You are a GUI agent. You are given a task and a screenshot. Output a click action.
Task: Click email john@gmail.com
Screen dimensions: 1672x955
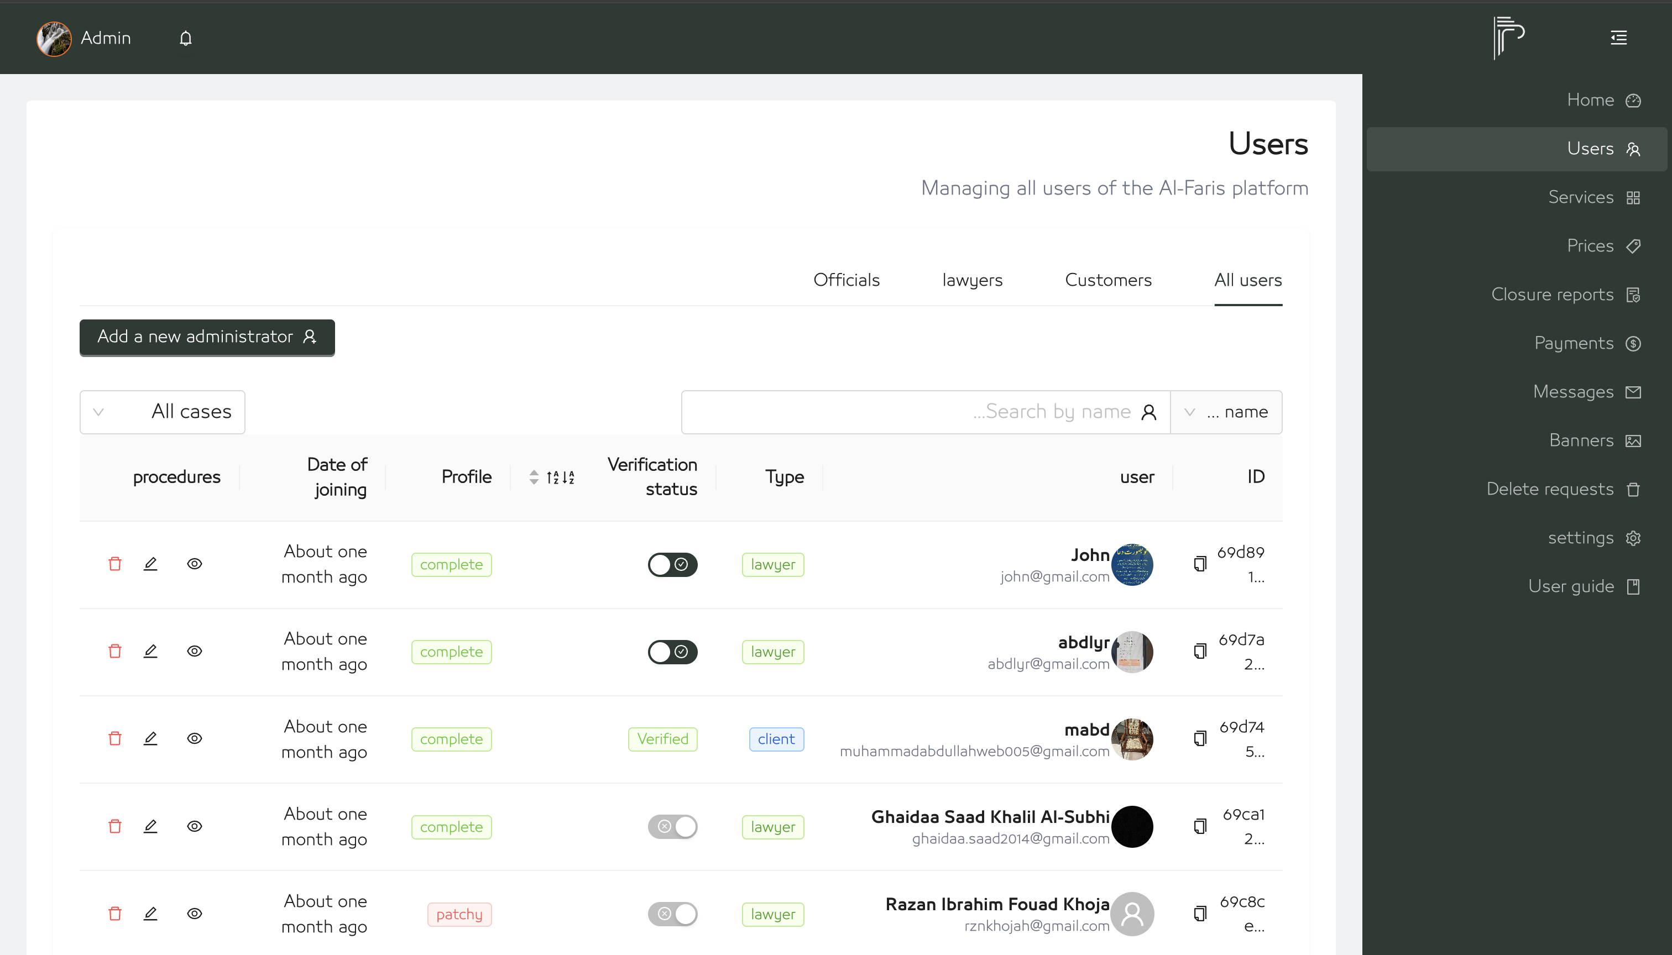[x=1054, y=576]
